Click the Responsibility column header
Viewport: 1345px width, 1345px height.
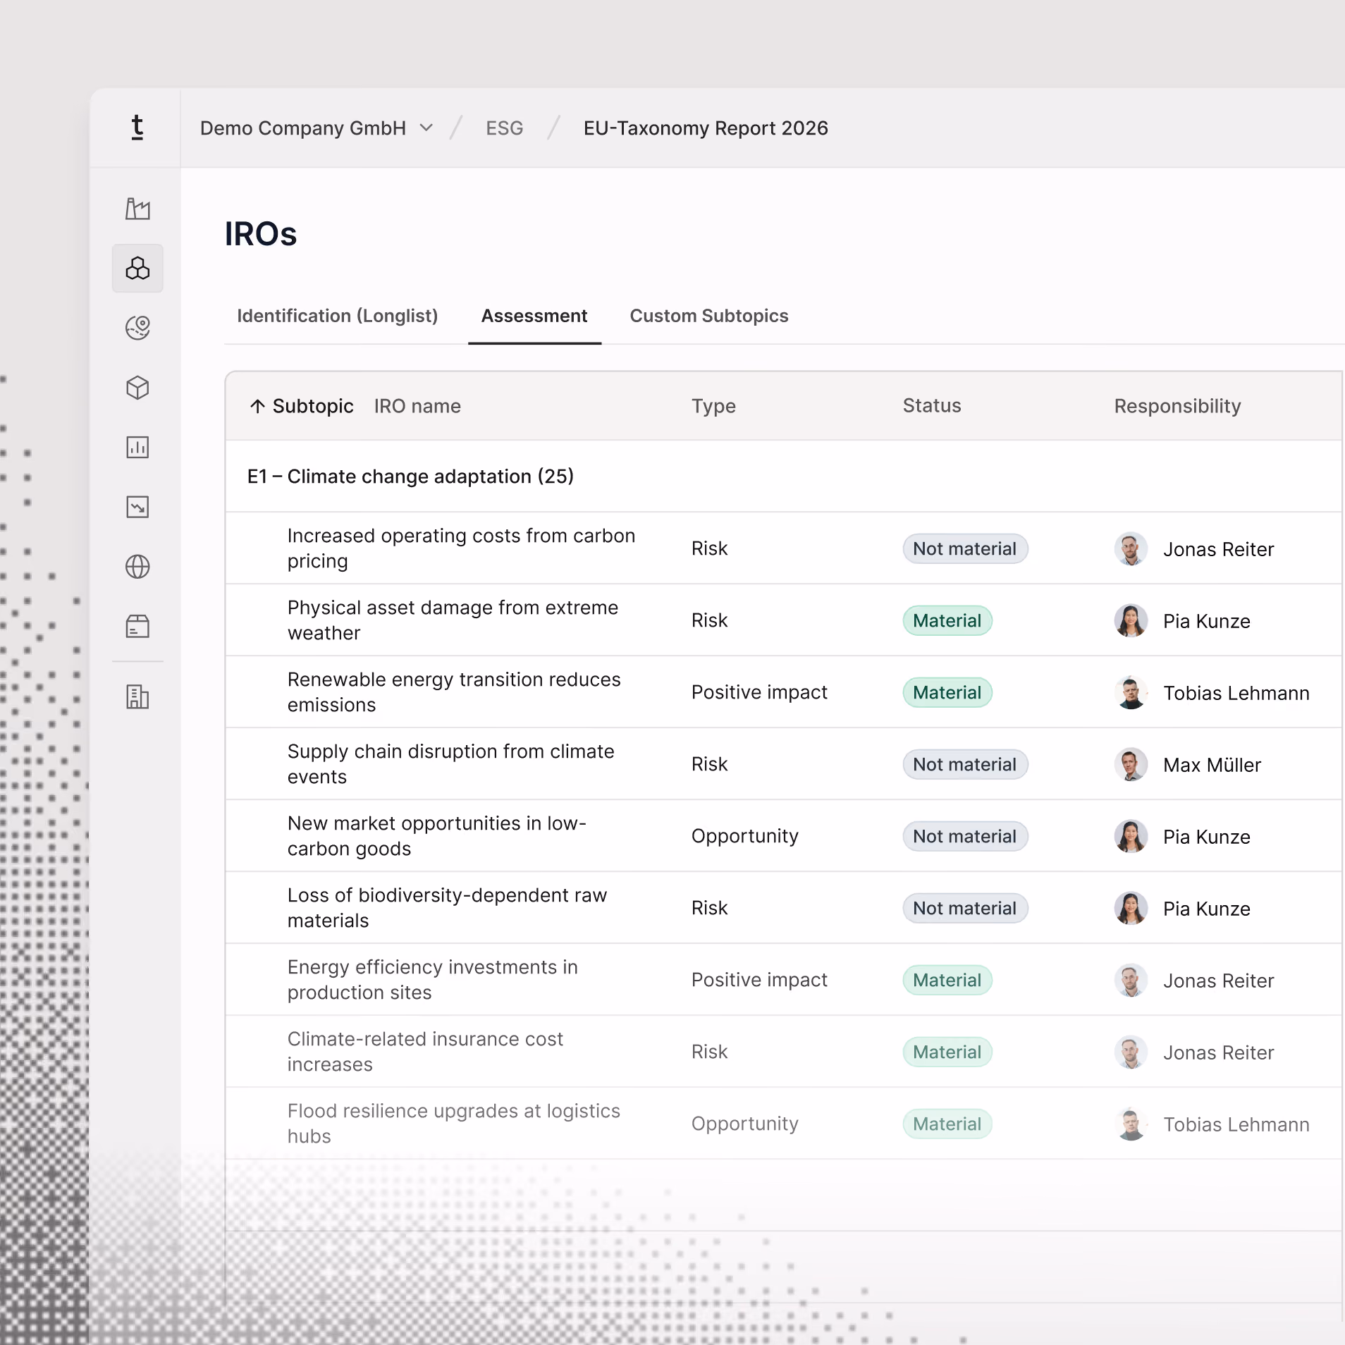point(1177,406)
